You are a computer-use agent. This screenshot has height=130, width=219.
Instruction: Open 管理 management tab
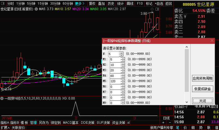pyautogui.click(x=34, y=123)
